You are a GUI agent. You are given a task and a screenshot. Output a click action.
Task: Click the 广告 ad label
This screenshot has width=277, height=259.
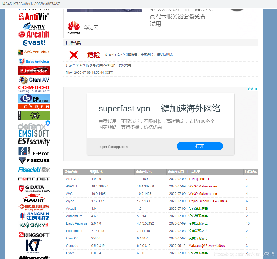[x=251, y=89]
